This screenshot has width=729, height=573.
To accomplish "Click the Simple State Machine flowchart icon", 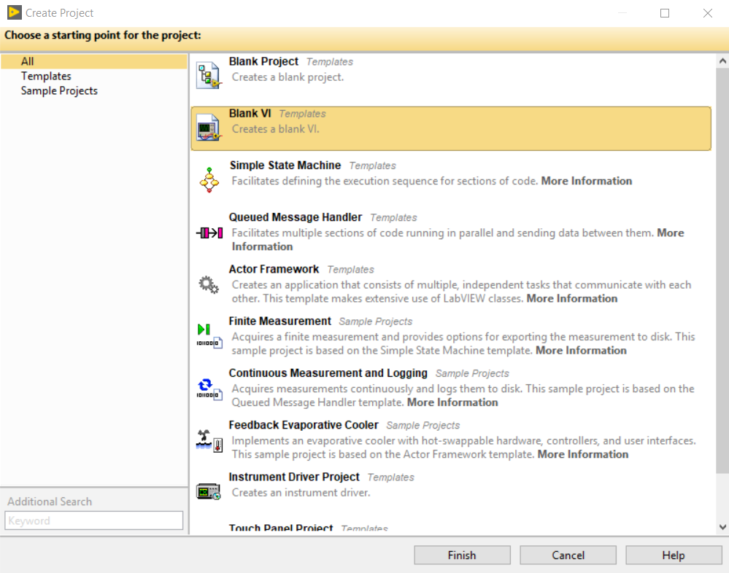I will (209, 180).
